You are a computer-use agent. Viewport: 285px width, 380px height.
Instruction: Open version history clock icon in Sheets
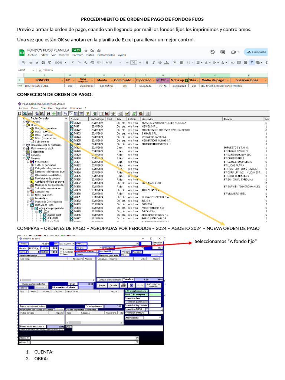(213, 52)
